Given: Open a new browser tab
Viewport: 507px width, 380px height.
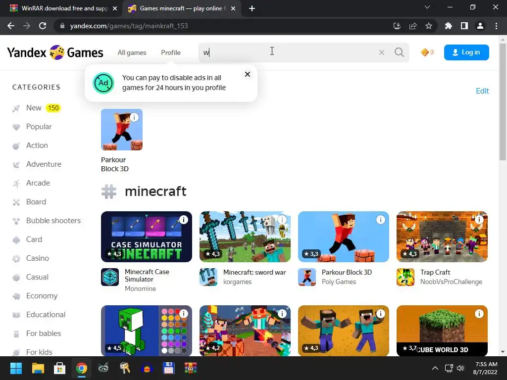Looking at the screenshot, I should tap(252, 8).
